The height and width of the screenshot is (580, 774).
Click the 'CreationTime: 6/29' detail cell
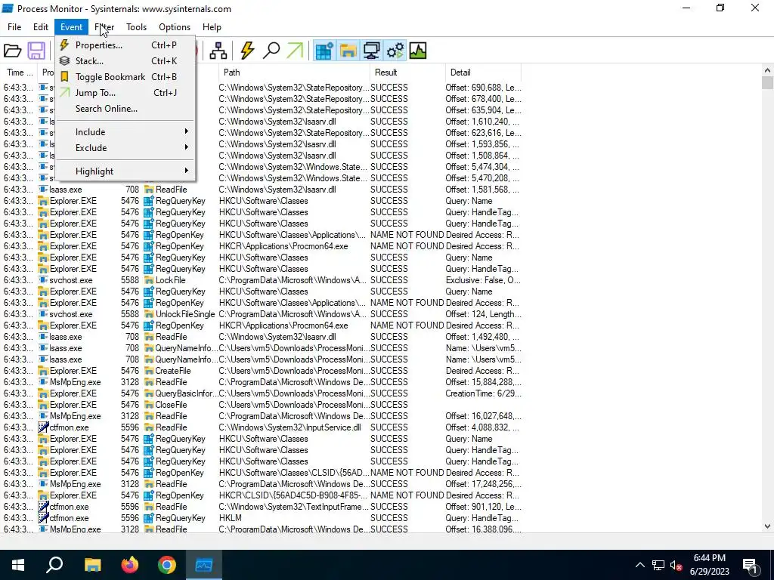(x=483, y=393)
